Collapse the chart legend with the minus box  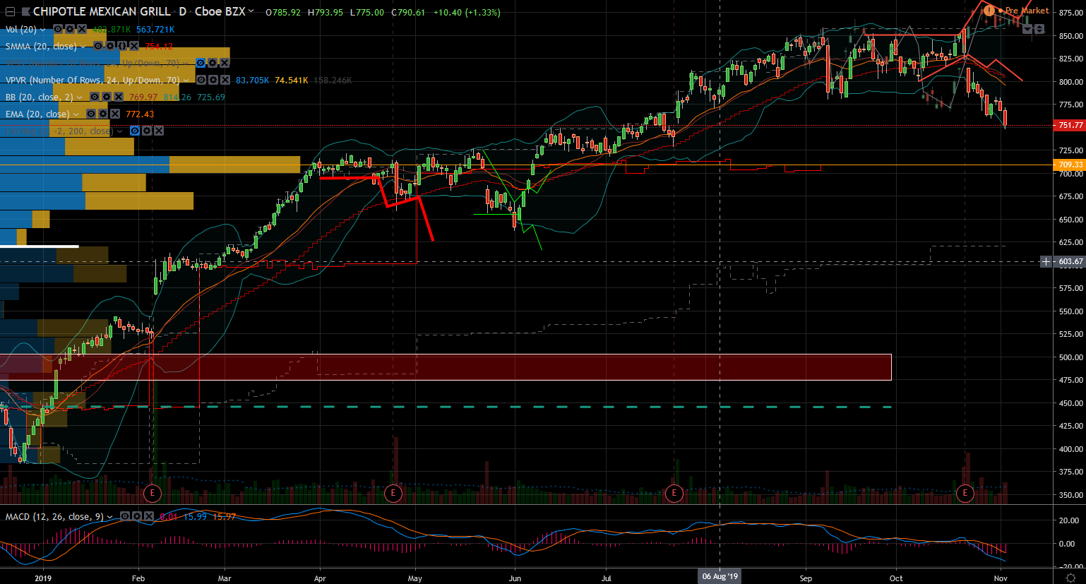tap(10, 12)
